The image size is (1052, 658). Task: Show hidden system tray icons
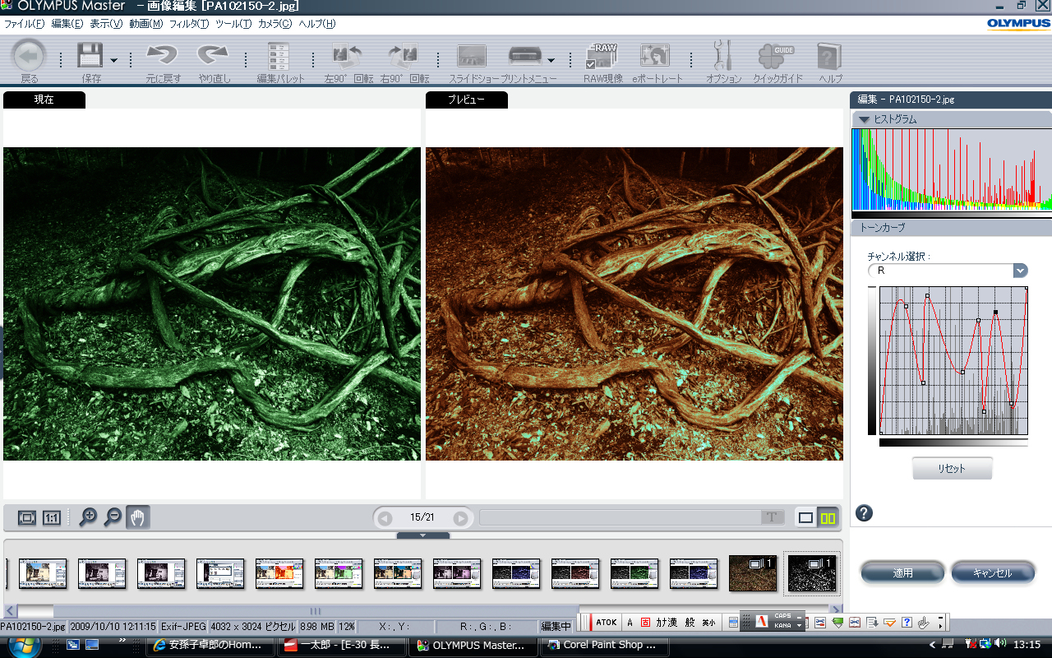(x=932, y=644)
